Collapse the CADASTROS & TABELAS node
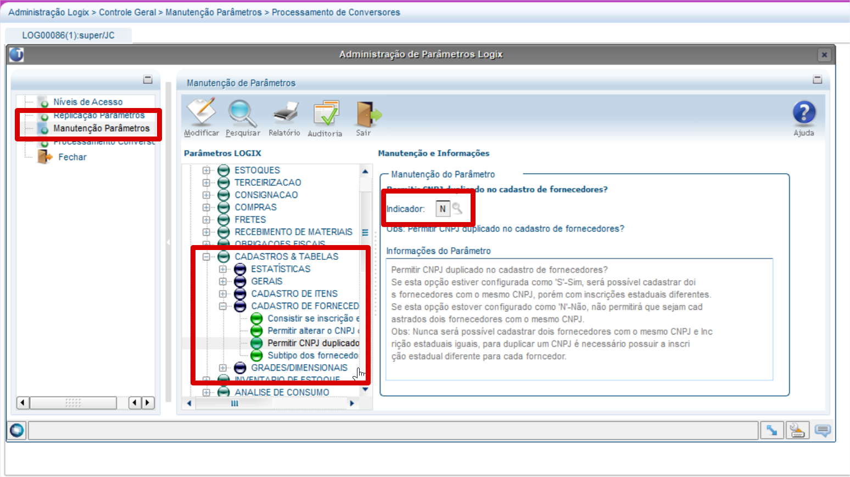Viewport: 850px width, 477px height. tap(206, 257)
